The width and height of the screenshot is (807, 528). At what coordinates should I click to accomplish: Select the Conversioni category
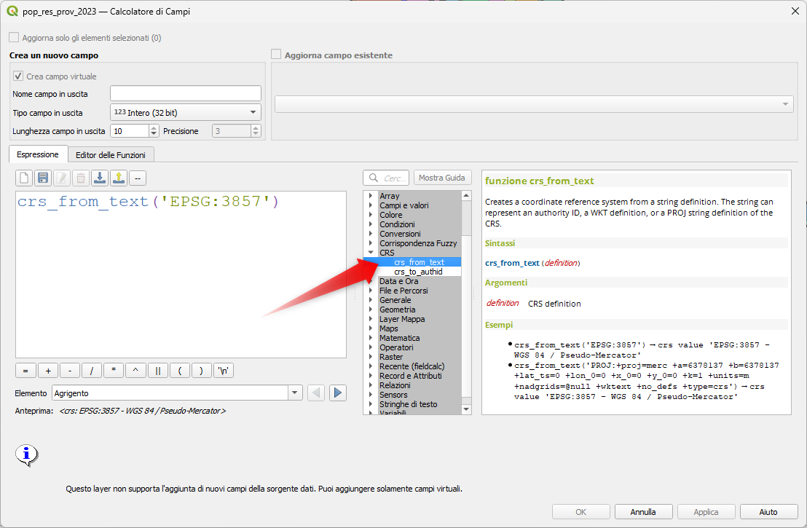(x=400, y=235)
